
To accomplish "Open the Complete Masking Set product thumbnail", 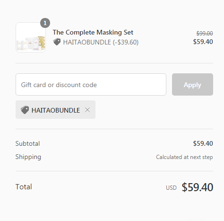I will (x=31, y=37).
